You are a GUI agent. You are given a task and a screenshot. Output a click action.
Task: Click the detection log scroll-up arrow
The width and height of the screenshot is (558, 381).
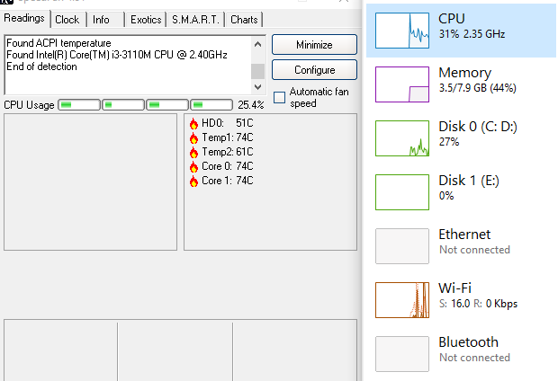(x=258, y=44)
